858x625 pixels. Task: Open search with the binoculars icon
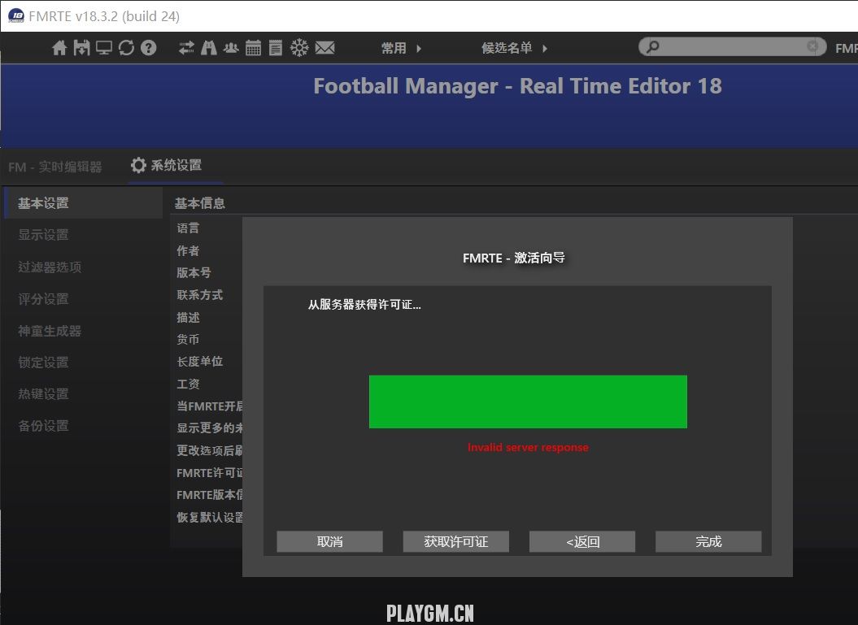click(208, 48)
